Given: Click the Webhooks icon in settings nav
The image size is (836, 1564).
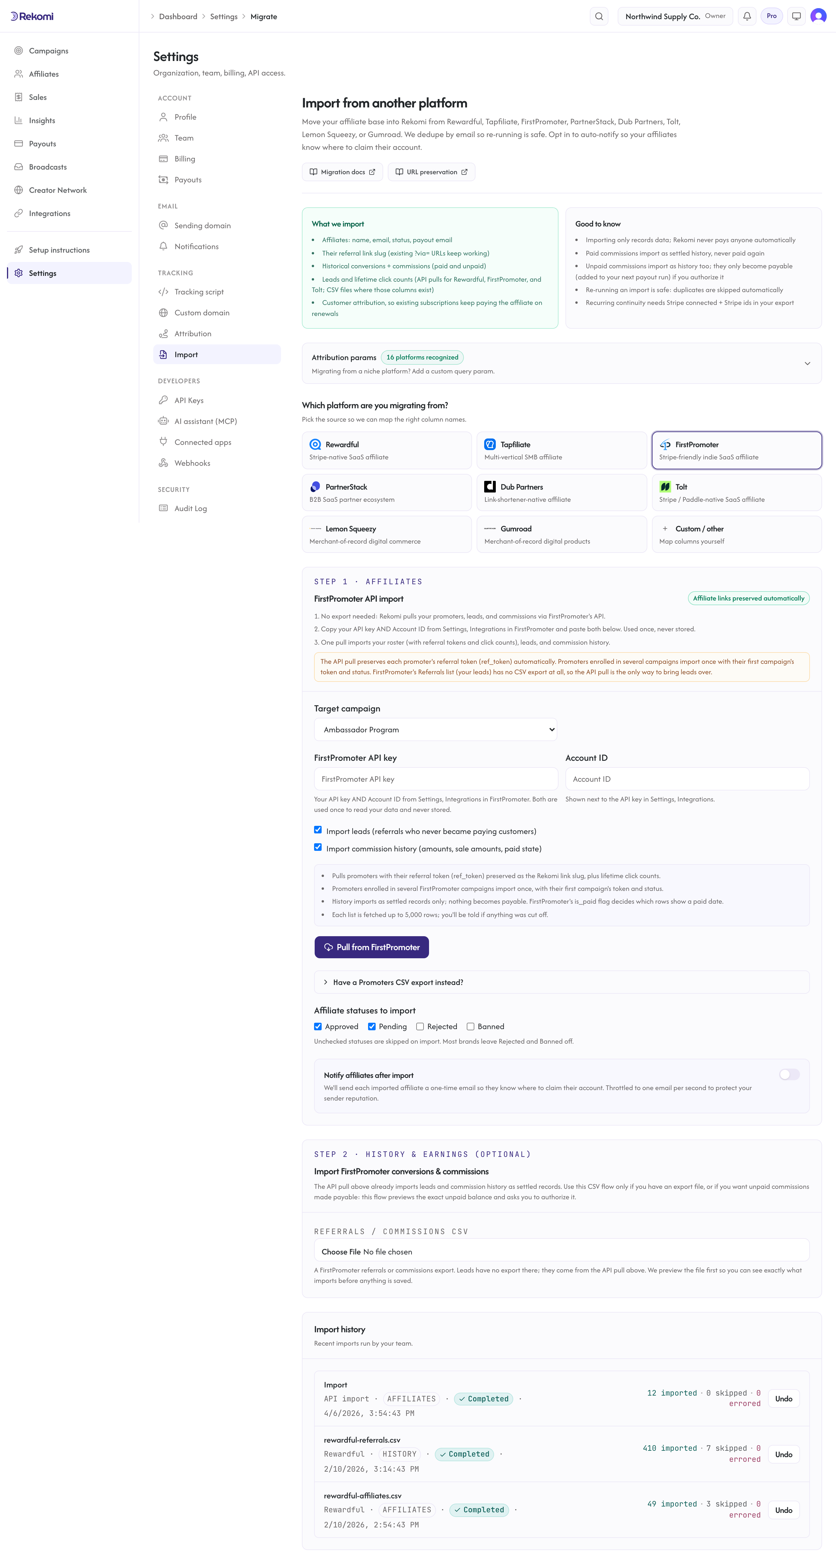Looking at the screenshot, I should coord(163,463).
